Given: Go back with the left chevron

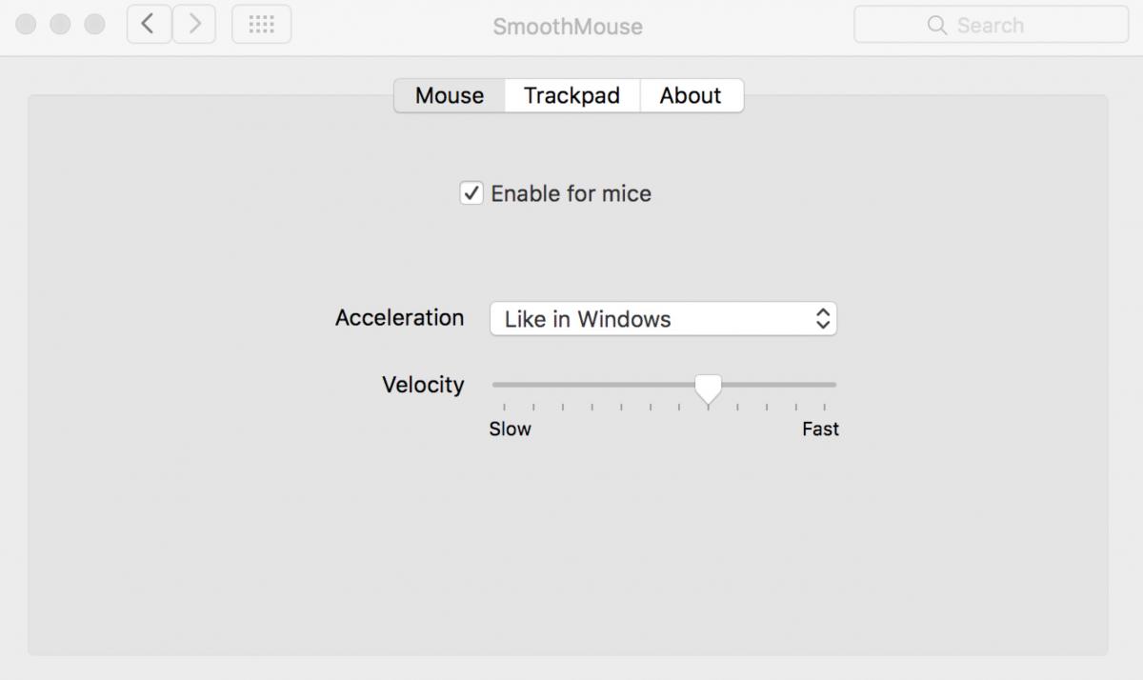Looking at the screenshot, I should coord(148,24).
